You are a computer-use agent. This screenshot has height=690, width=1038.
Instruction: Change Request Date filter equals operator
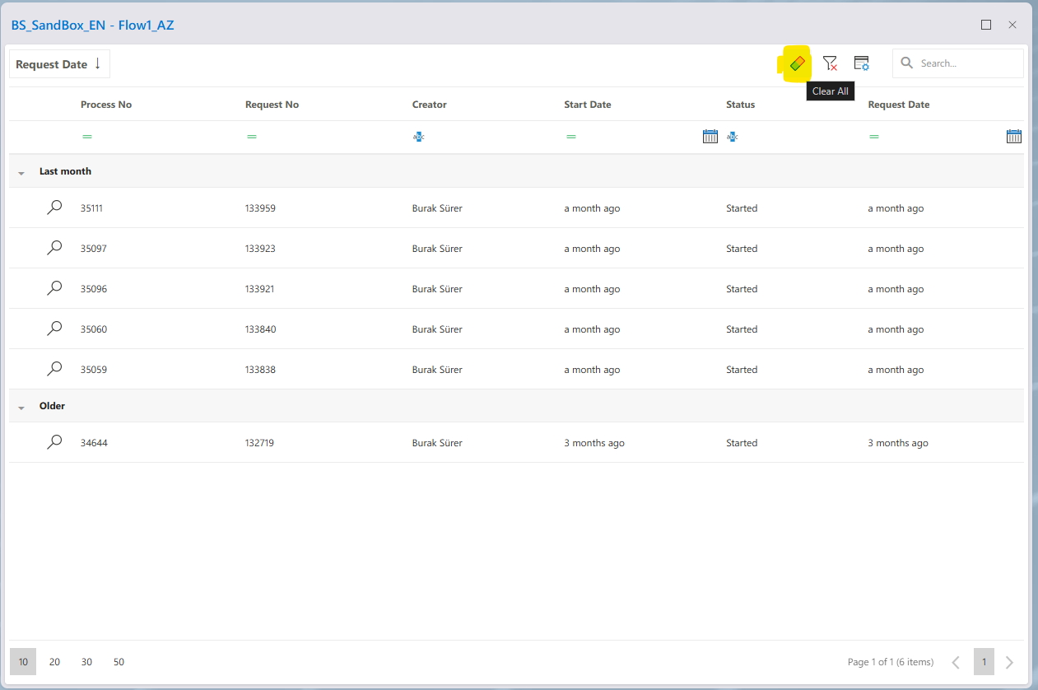[x=874, y=137]
